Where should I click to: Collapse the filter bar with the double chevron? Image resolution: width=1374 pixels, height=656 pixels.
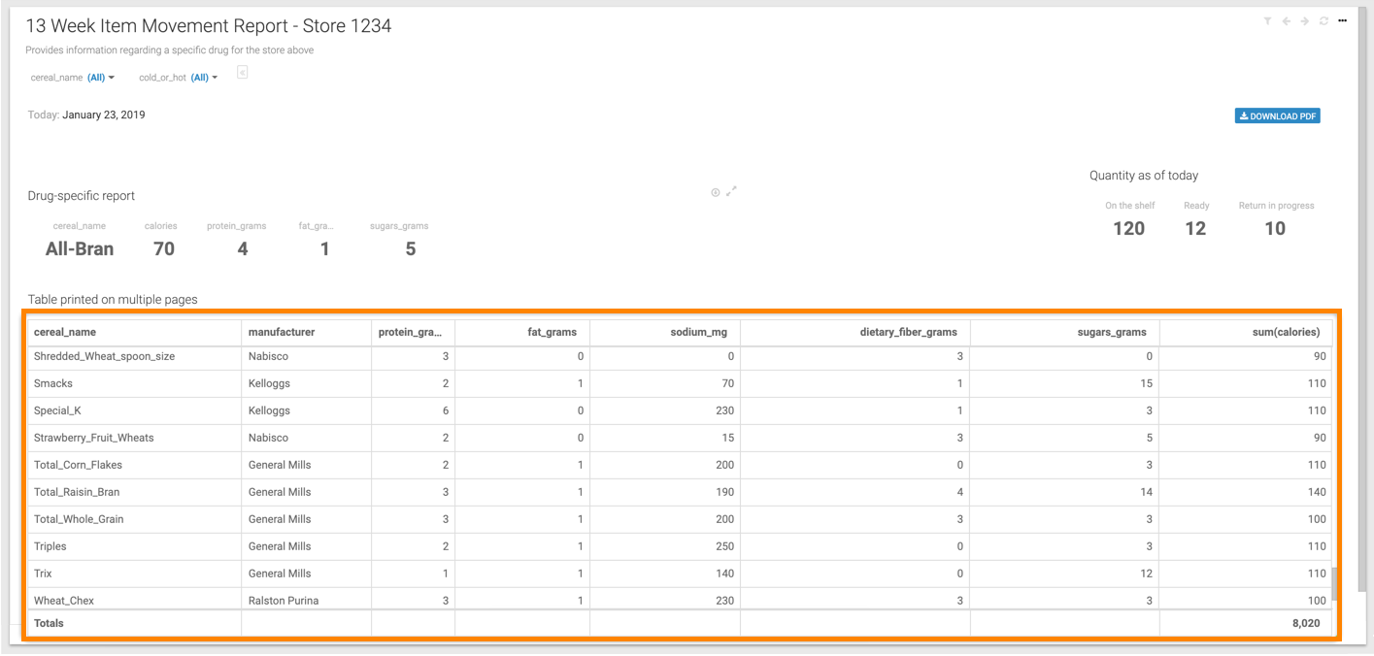pyautogui.click(x=242, y=72)
